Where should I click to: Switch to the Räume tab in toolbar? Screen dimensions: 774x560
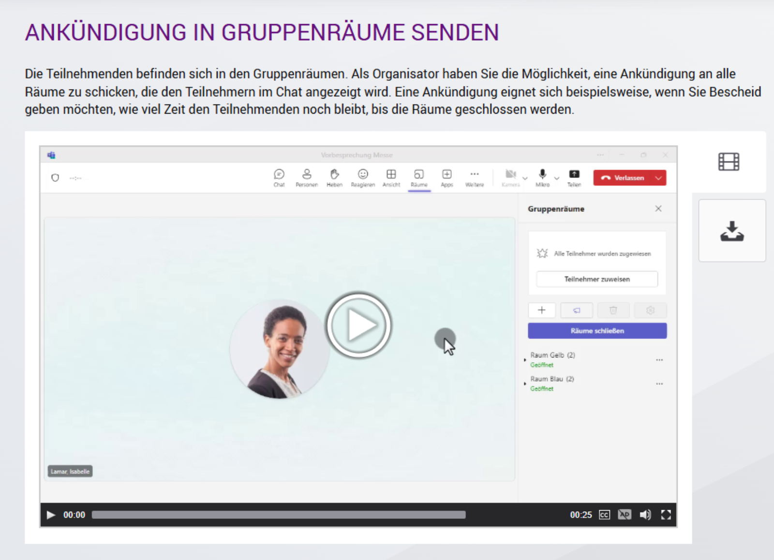(419, 177)
